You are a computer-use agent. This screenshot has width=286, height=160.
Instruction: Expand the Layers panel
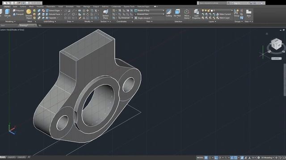coord(212,22)
